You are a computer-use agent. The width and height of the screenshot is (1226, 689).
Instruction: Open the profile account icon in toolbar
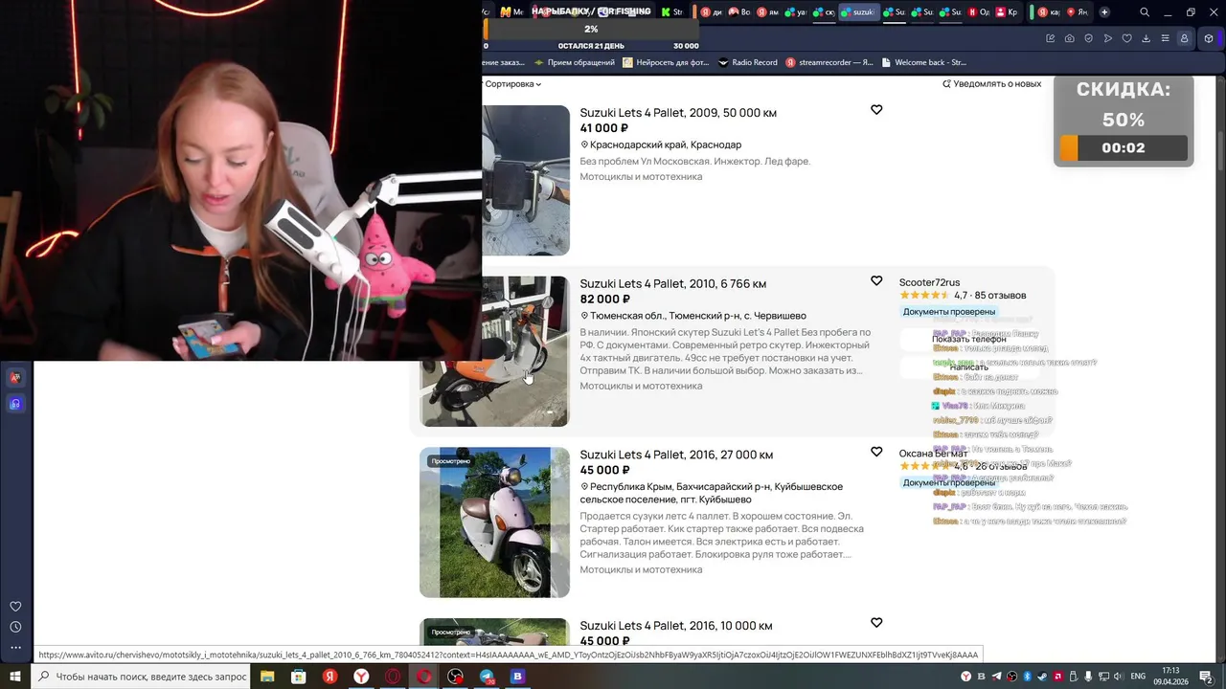(1185, 38)
